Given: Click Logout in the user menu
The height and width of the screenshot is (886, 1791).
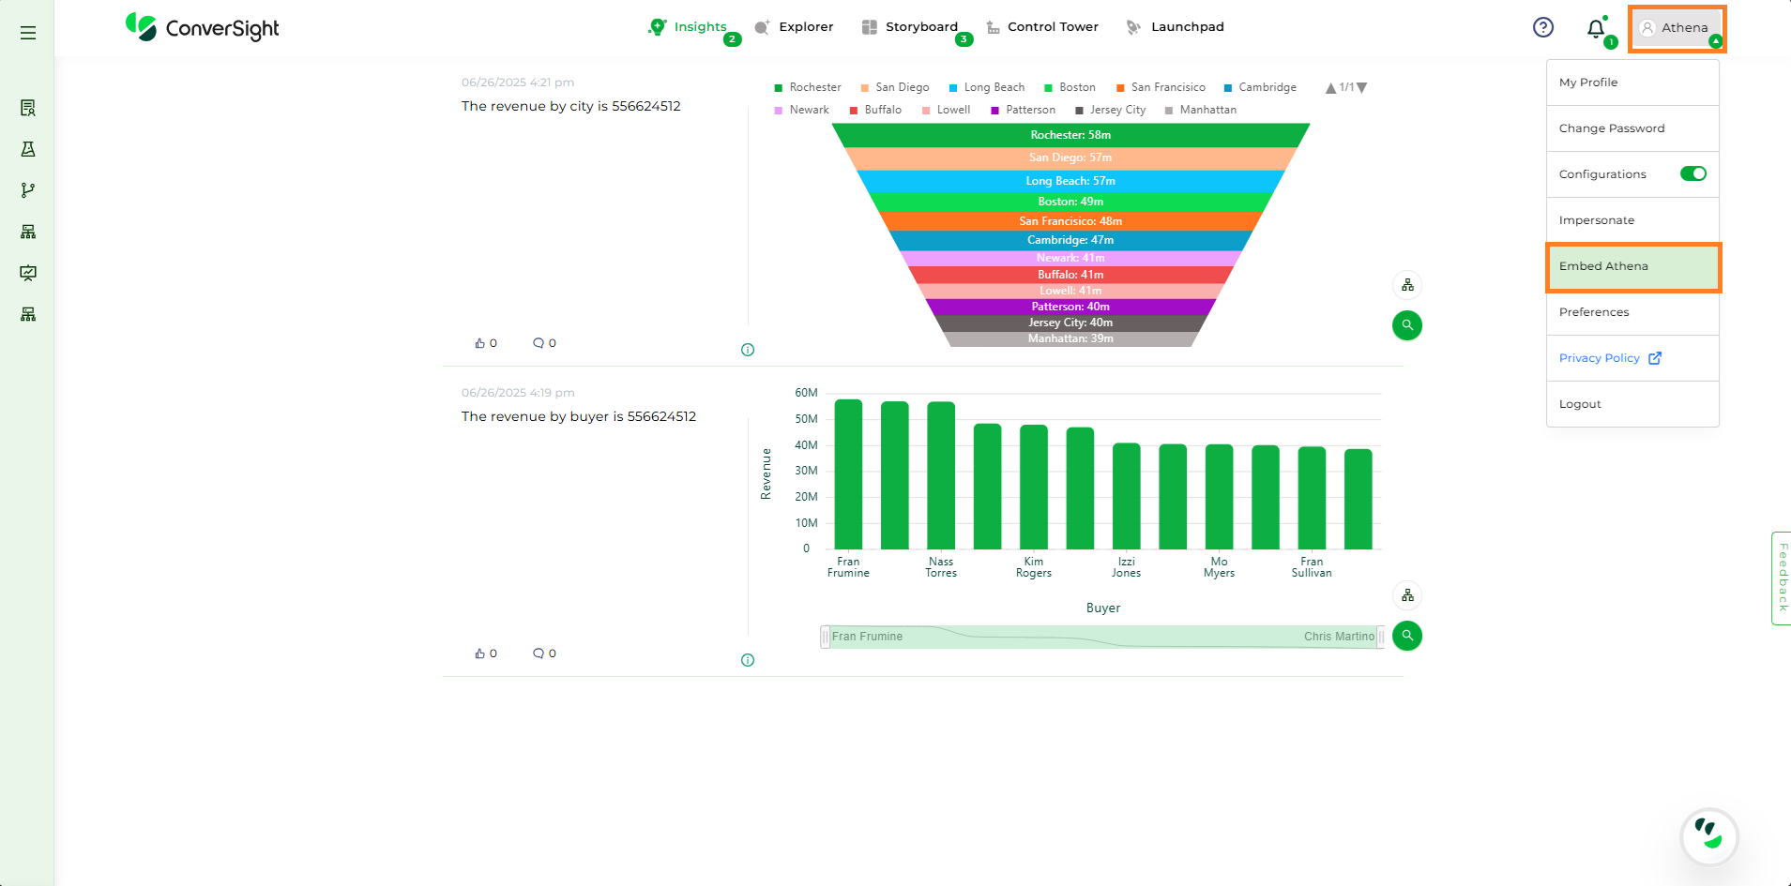Looking at the screenshot, I should pyautogui.click(x=1580, y=404).
